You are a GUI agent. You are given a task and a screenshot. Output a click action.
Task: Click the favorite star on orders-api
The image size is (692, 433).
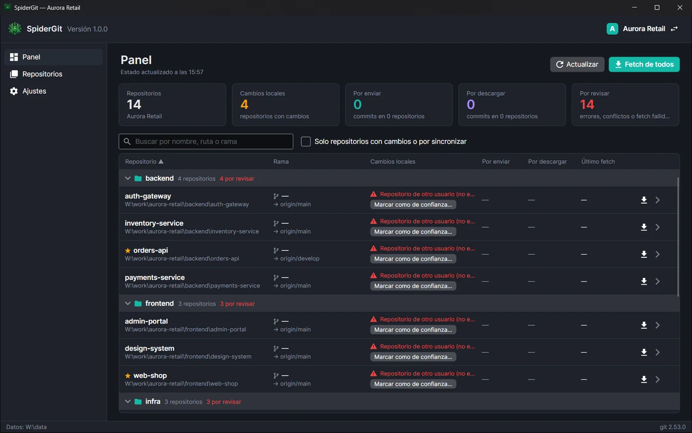click(x=128, y=251)
